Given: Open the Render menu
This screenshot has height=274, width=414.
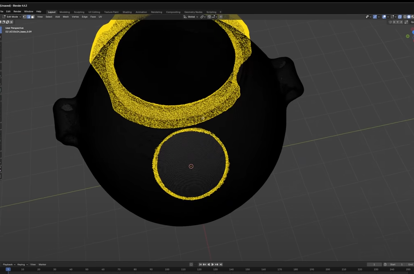Looking at the screenshot, I should pos(17,11).
